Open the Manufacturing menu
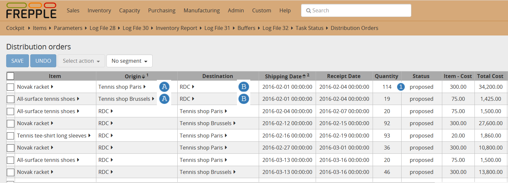Viewport: 508px width, 183px height. coord(201,10)
